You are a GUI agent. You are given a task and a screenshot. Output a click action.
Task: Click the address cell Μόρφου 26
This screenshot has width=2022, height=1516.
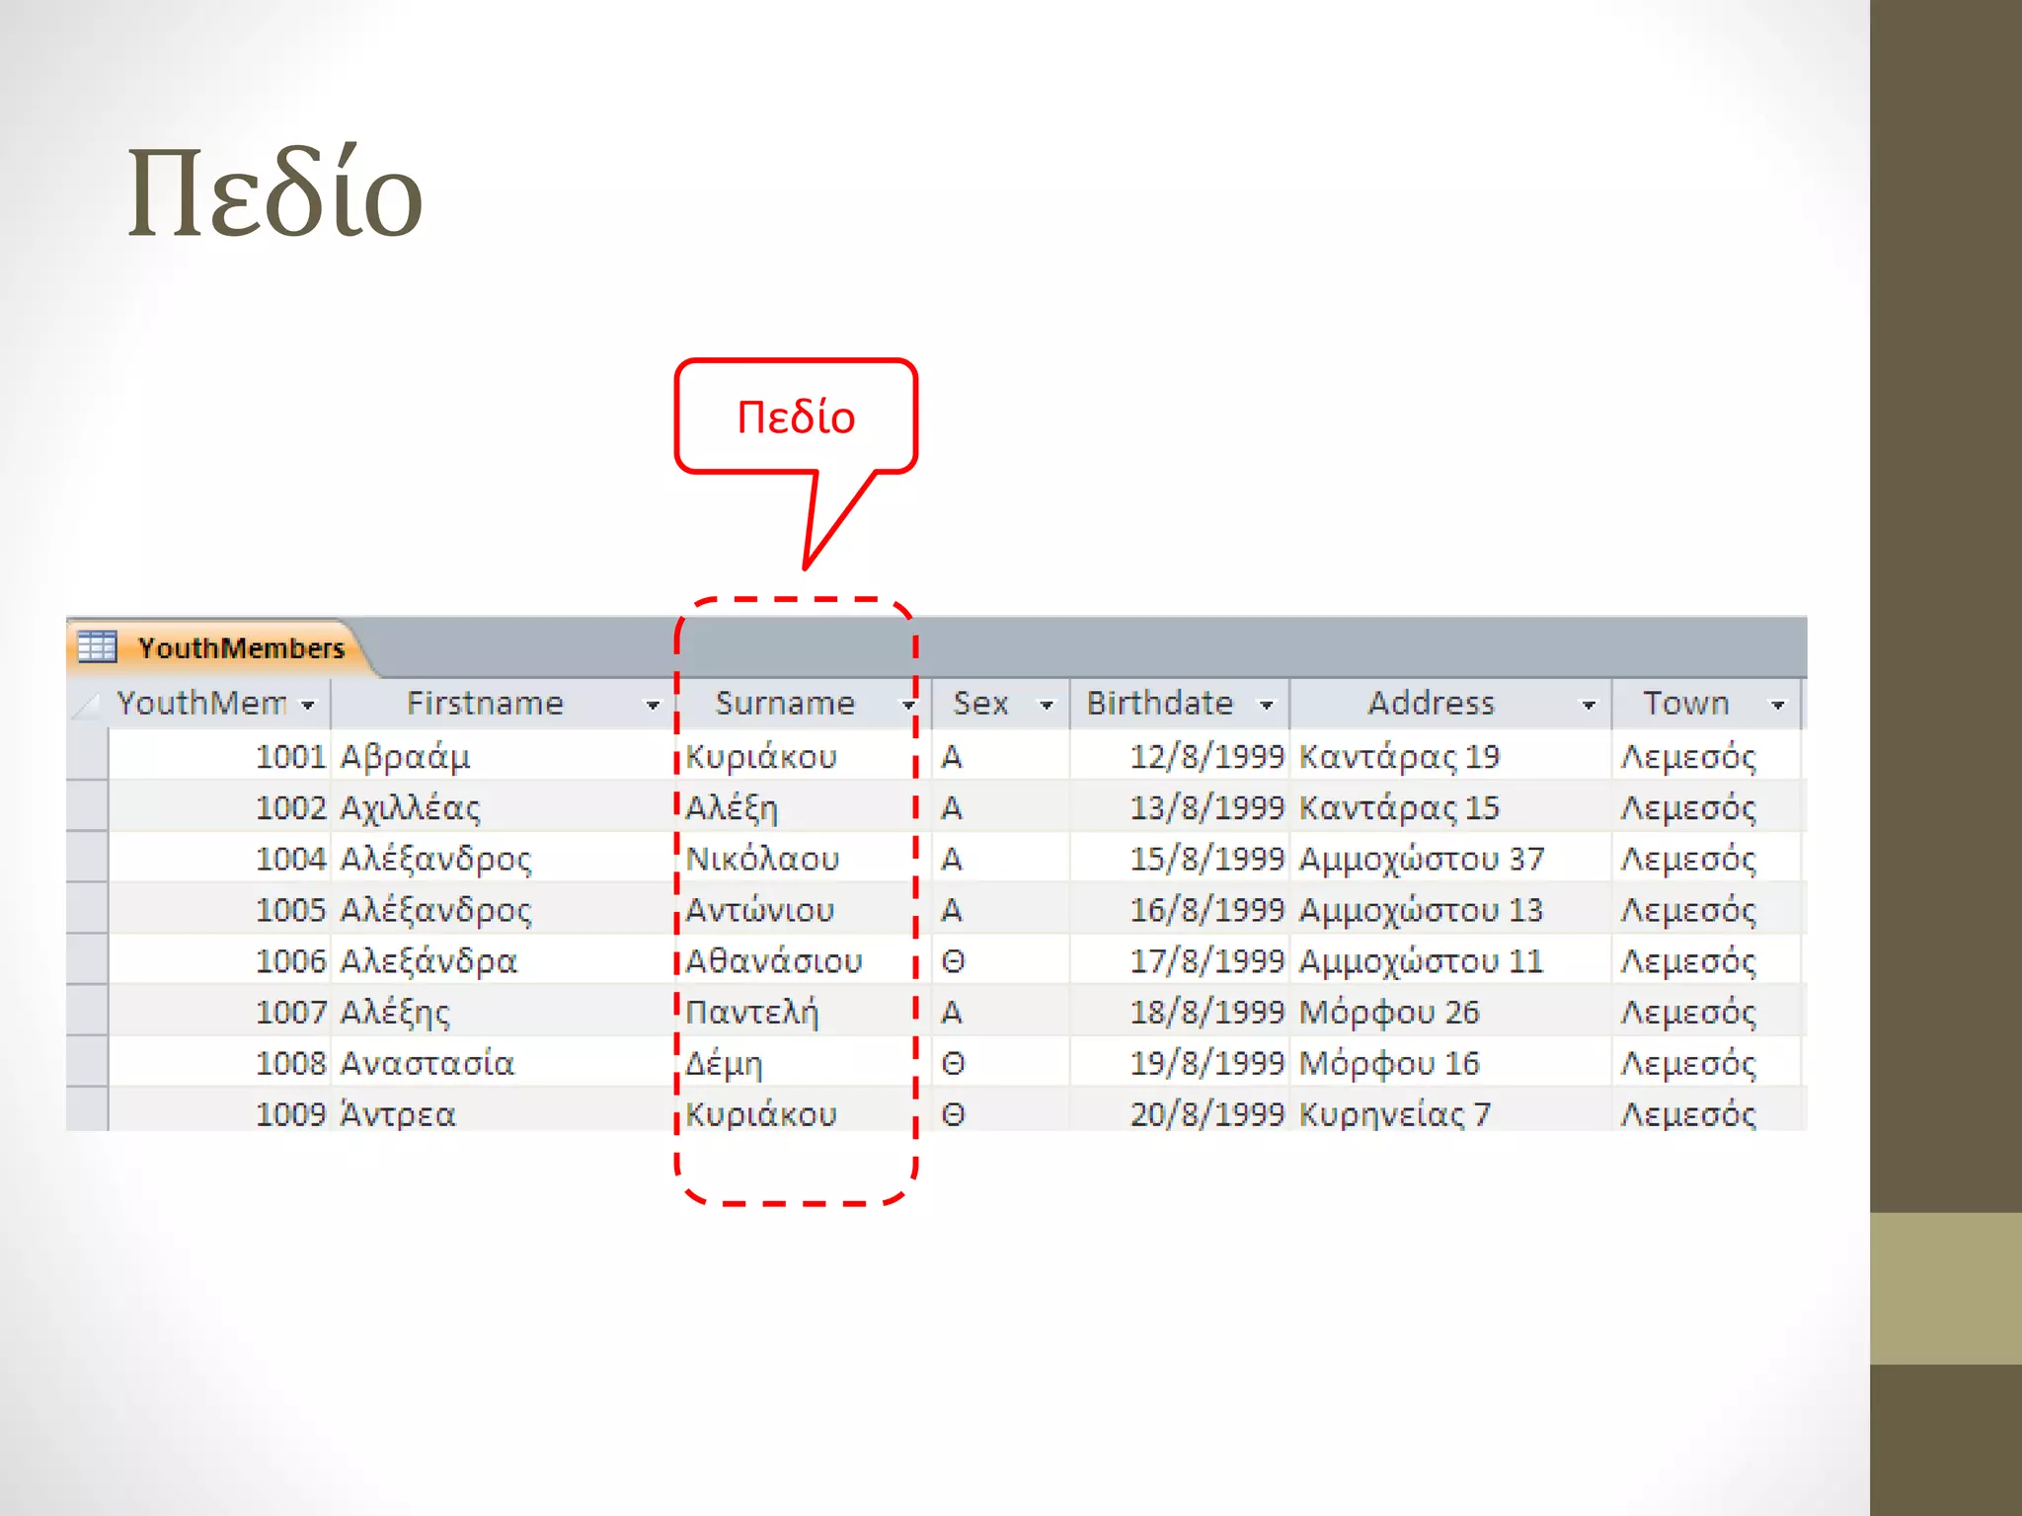coord(1388,1012)
